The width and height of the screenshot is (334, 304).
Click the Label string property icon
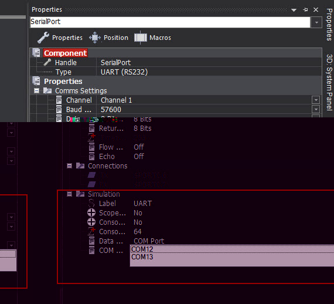(x=91, y=203)
